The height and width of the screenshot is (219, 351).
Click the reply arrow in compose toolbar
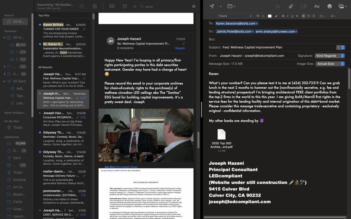(x=278, y=6)
